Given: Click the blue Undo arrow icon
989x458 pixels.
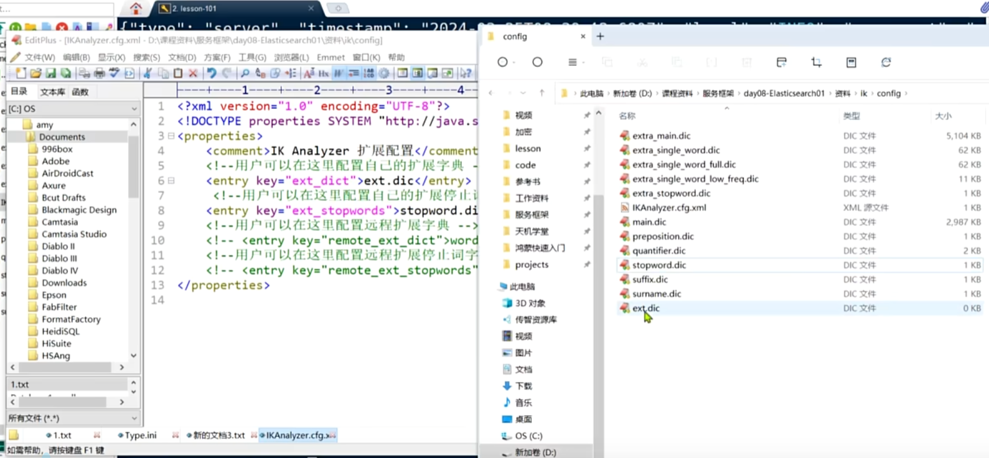Looking at the screenshot, I should coord(212,73).
